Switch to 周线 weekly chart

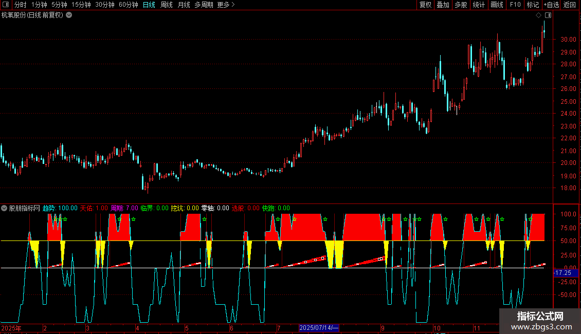point(167,5)
